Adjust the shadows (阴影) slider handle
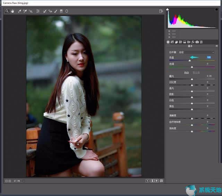 pos(192,97)
